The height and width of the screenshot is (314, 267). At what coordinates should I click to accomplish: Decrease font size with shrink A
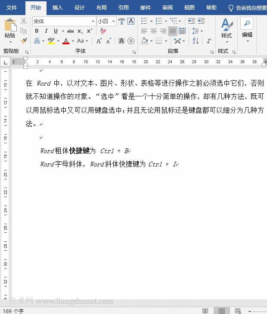pos(109,41)
